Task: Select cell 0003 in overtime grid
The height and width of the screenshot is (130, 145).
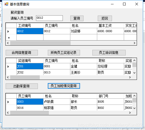Action: coord(30,102)
